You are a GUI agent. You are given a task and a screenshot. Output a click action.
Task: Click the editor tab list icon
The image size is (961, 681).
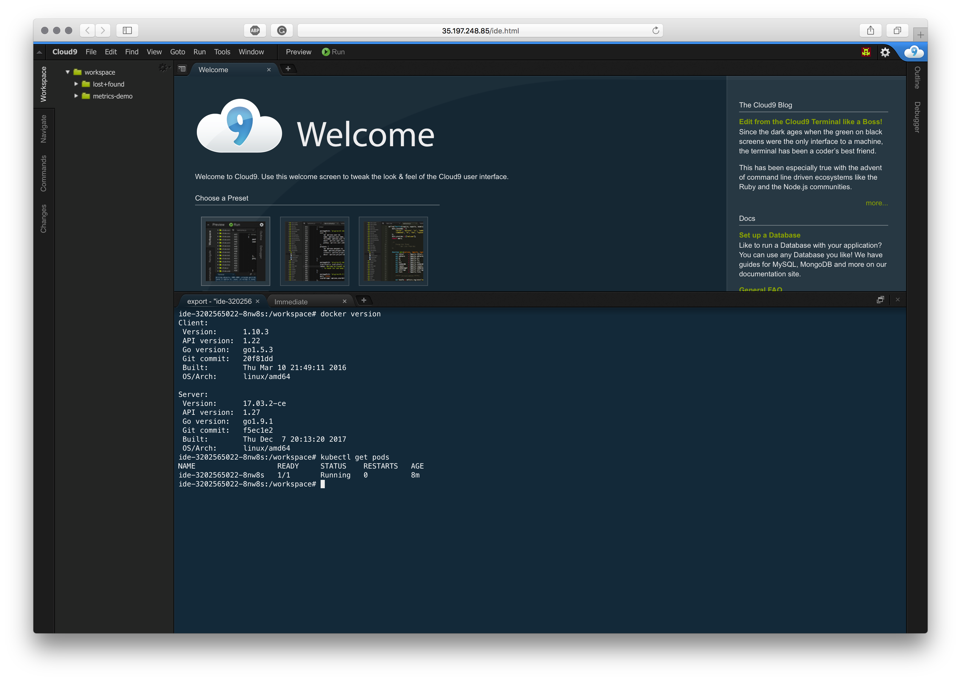tap(182, 69)
